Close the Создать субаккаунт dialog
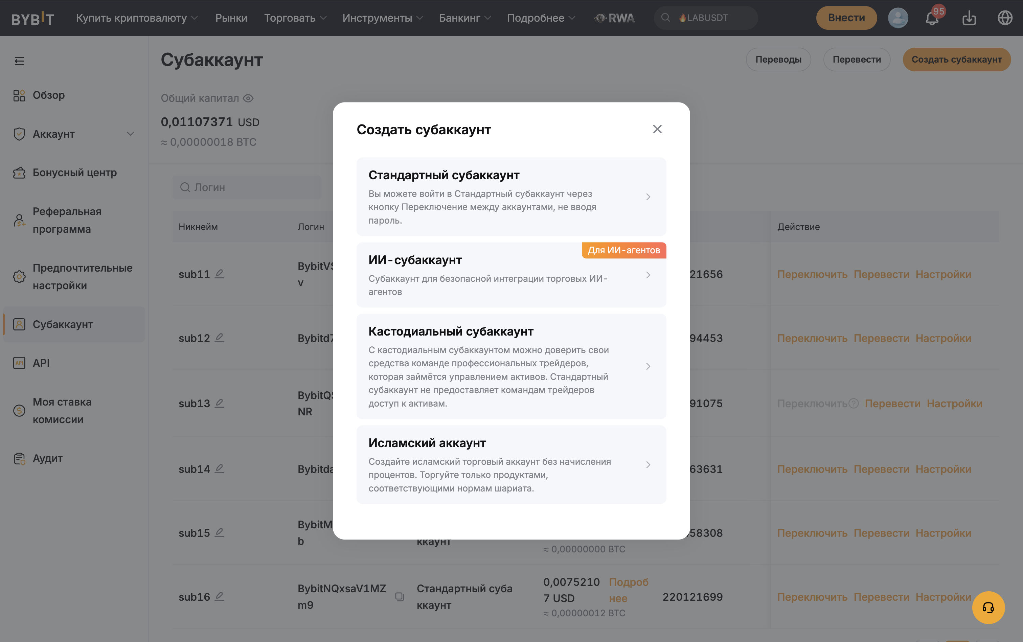 [657, 129]
